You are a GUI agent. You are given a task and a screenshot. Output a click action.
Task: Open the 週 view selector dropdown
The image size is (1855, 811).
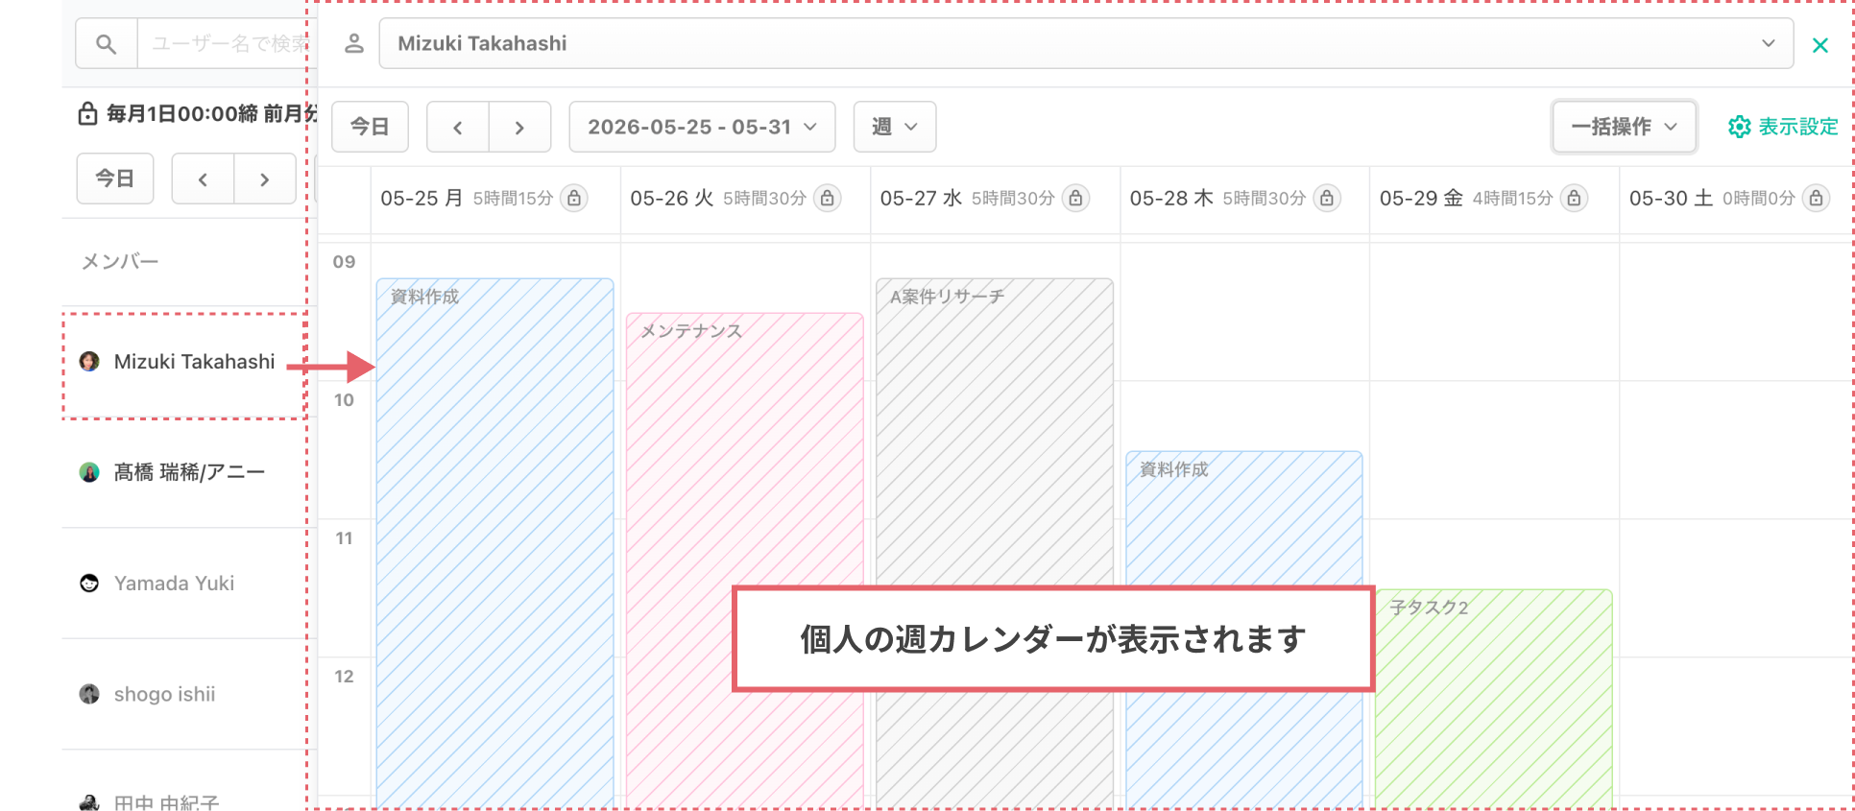pyautogui.click(x=895, y=127)
